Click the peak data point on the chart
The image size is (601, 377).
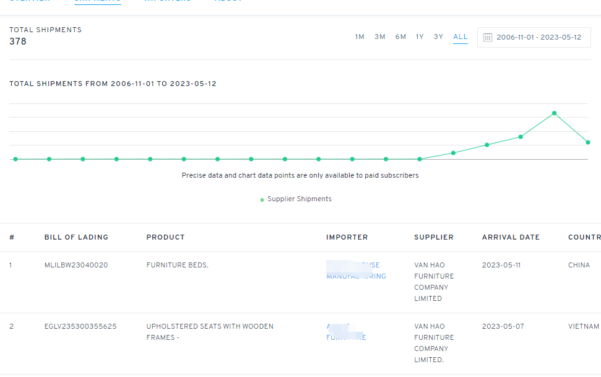(x=554, y=113)
